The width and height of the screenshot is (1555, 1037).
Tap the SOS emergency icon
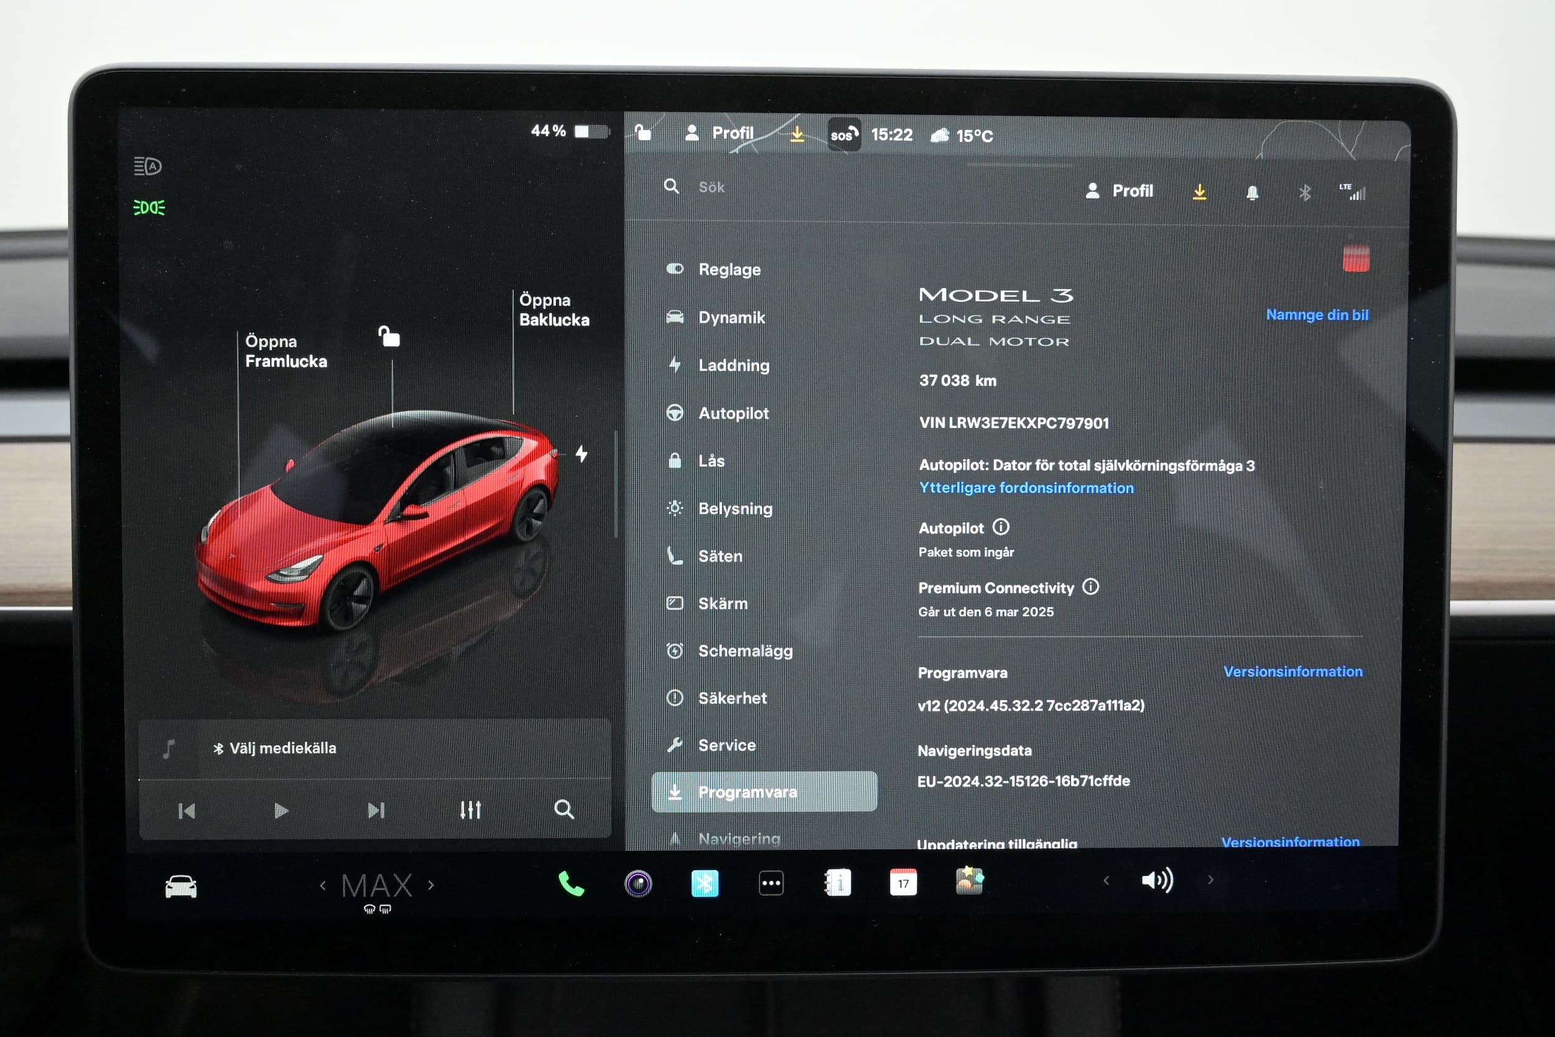click(x=843, y=135)
